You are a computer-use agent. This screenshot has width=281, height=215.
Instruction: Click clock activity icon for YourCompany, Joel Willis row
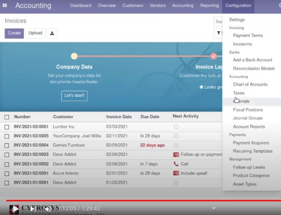(176, 136)
